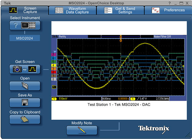Click the help question mark in title bar

(170, 3)
